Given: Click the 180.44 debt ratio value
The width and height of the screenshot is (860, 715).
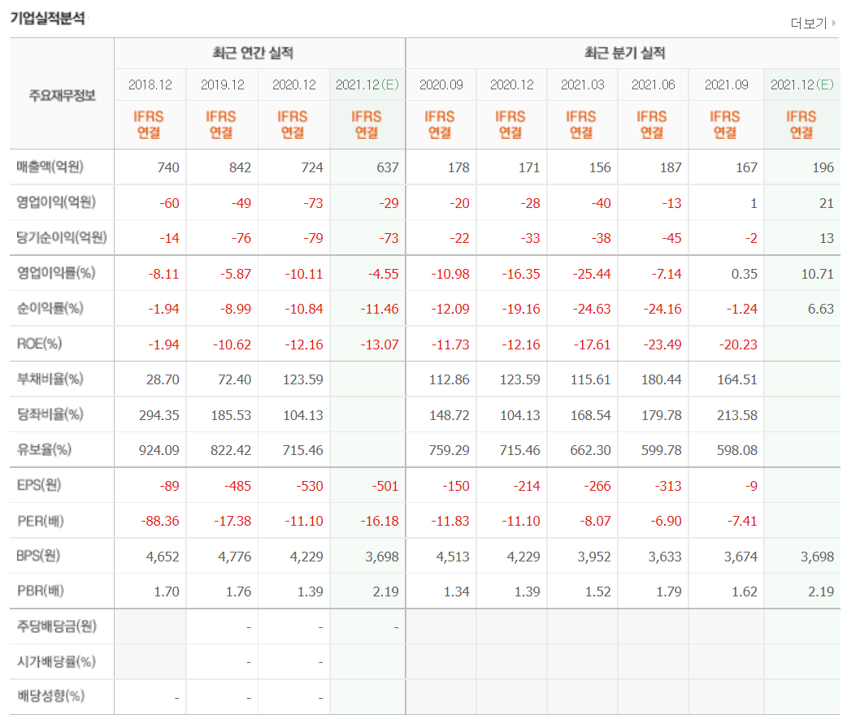Looking at the screenshot, I should tap(662, 380).
